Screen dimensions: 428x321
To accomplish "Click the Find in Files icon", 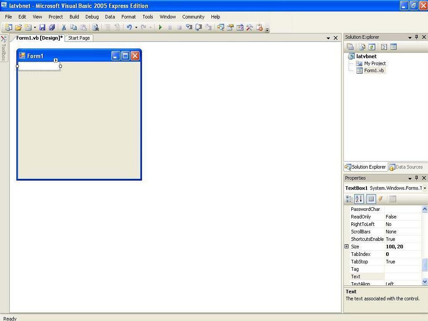I will click(x=95, y=27).
